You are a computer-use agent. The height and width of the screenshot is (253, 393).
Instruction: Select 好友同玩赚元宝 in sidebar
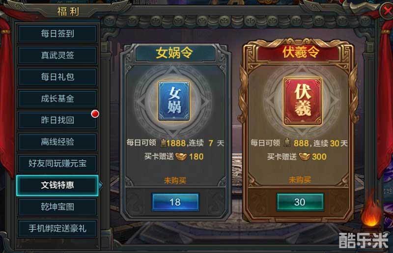[57, 164]
